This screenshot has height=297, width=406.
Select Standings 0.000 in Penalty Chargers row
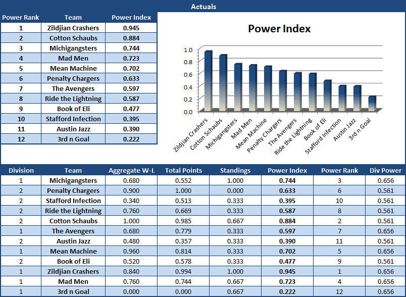235,190
